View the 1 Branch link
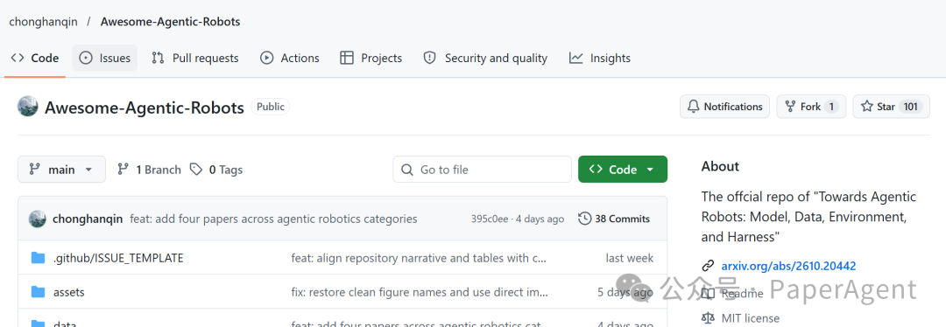The width and height of the screenshot is (946, 327). (x=149, y=170)
